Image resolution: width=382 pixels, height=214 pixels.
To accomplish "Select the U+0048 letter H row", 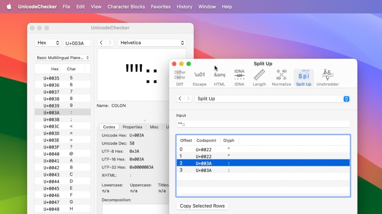I will 63,209.
